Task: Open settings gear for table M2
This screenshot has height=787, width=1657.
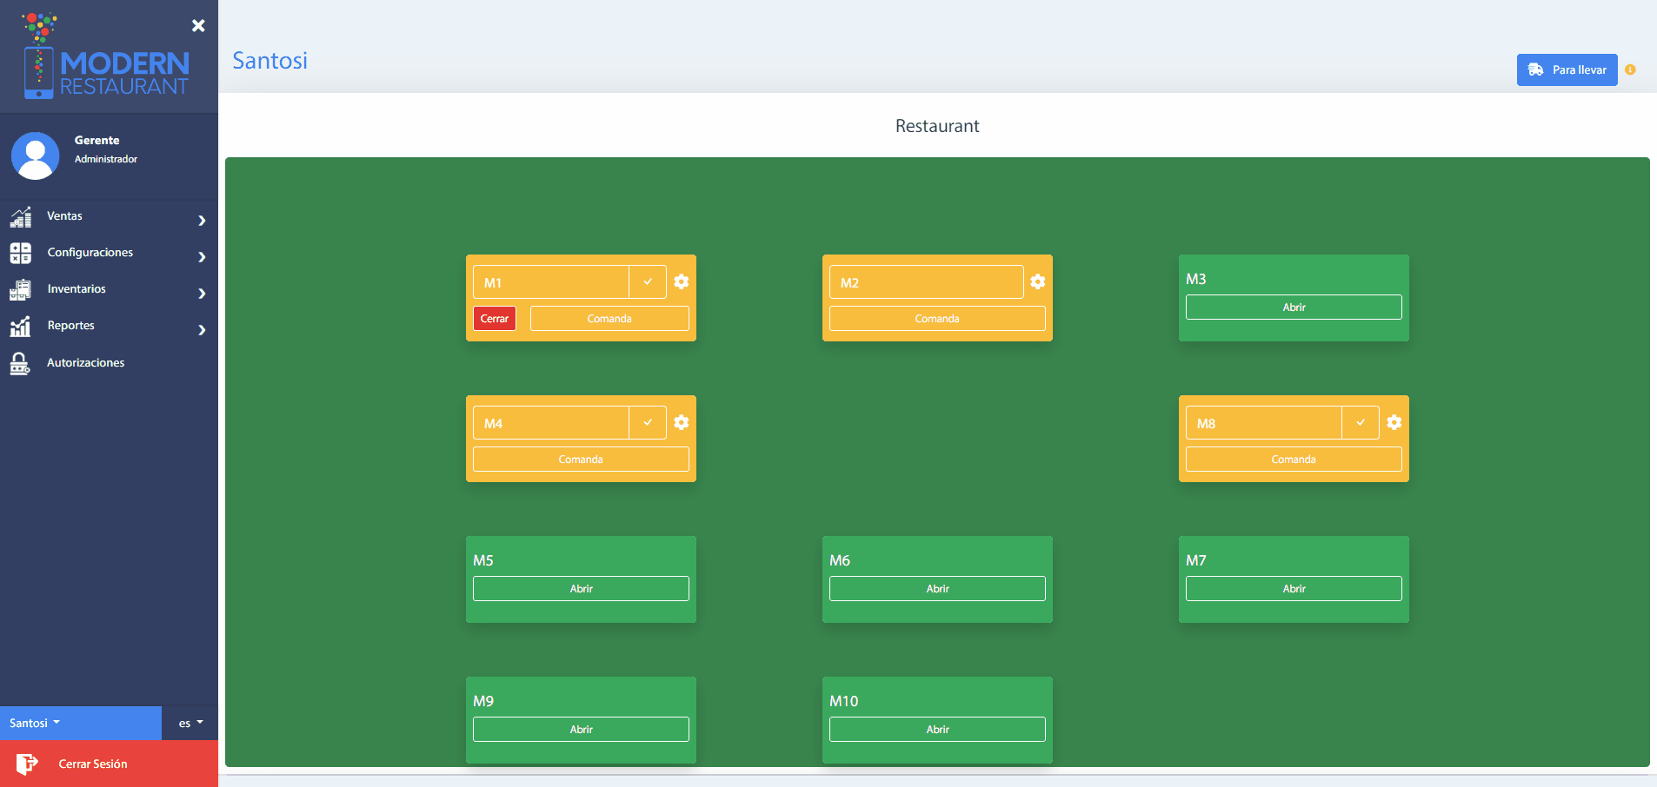Action: 1037,281
